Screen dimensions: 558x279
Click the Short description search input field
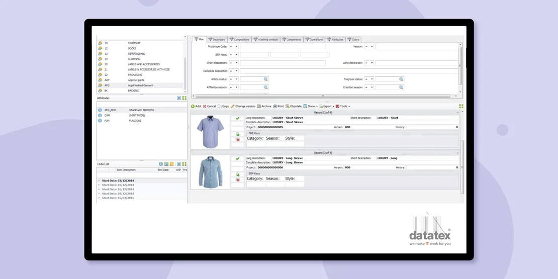point(283,63)
